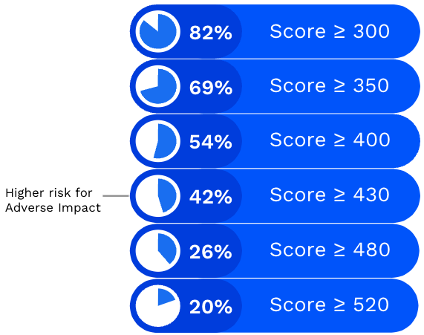Screen dimensions: 424x335
Task: Select the Score ≥ 350 bar
Action: 275,86
